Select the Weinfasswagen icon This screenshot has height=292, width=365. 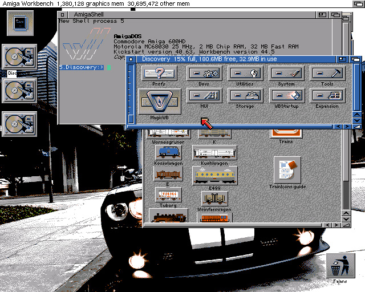(214, 198)
